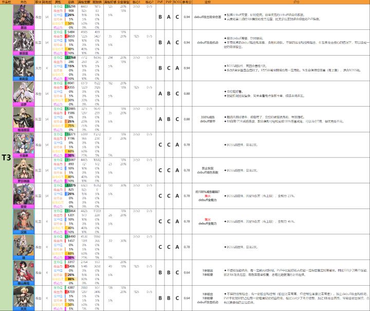Screen dimensions: 370x311
Task: Select the pink-haired character portrait in the 16371 row
Action: (x=24, y=143)
